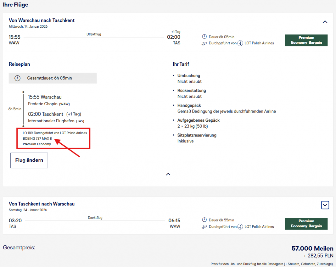The image size is (336, 267).
Task: Click the LOT logo in the return flight row
Action: tap(240, 227)
